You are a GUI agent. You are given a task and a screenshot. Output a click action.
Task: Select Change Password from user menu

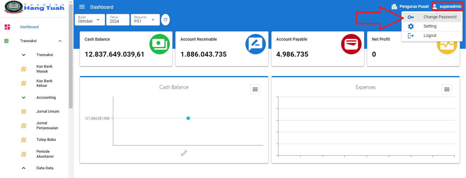[440, 17]
